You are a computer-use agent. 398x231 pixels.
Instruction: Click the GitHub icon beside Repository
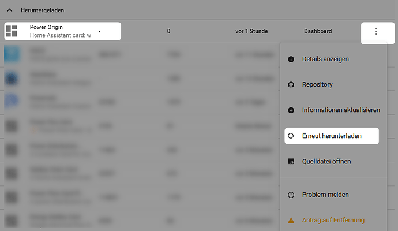(x=291, y=85)
